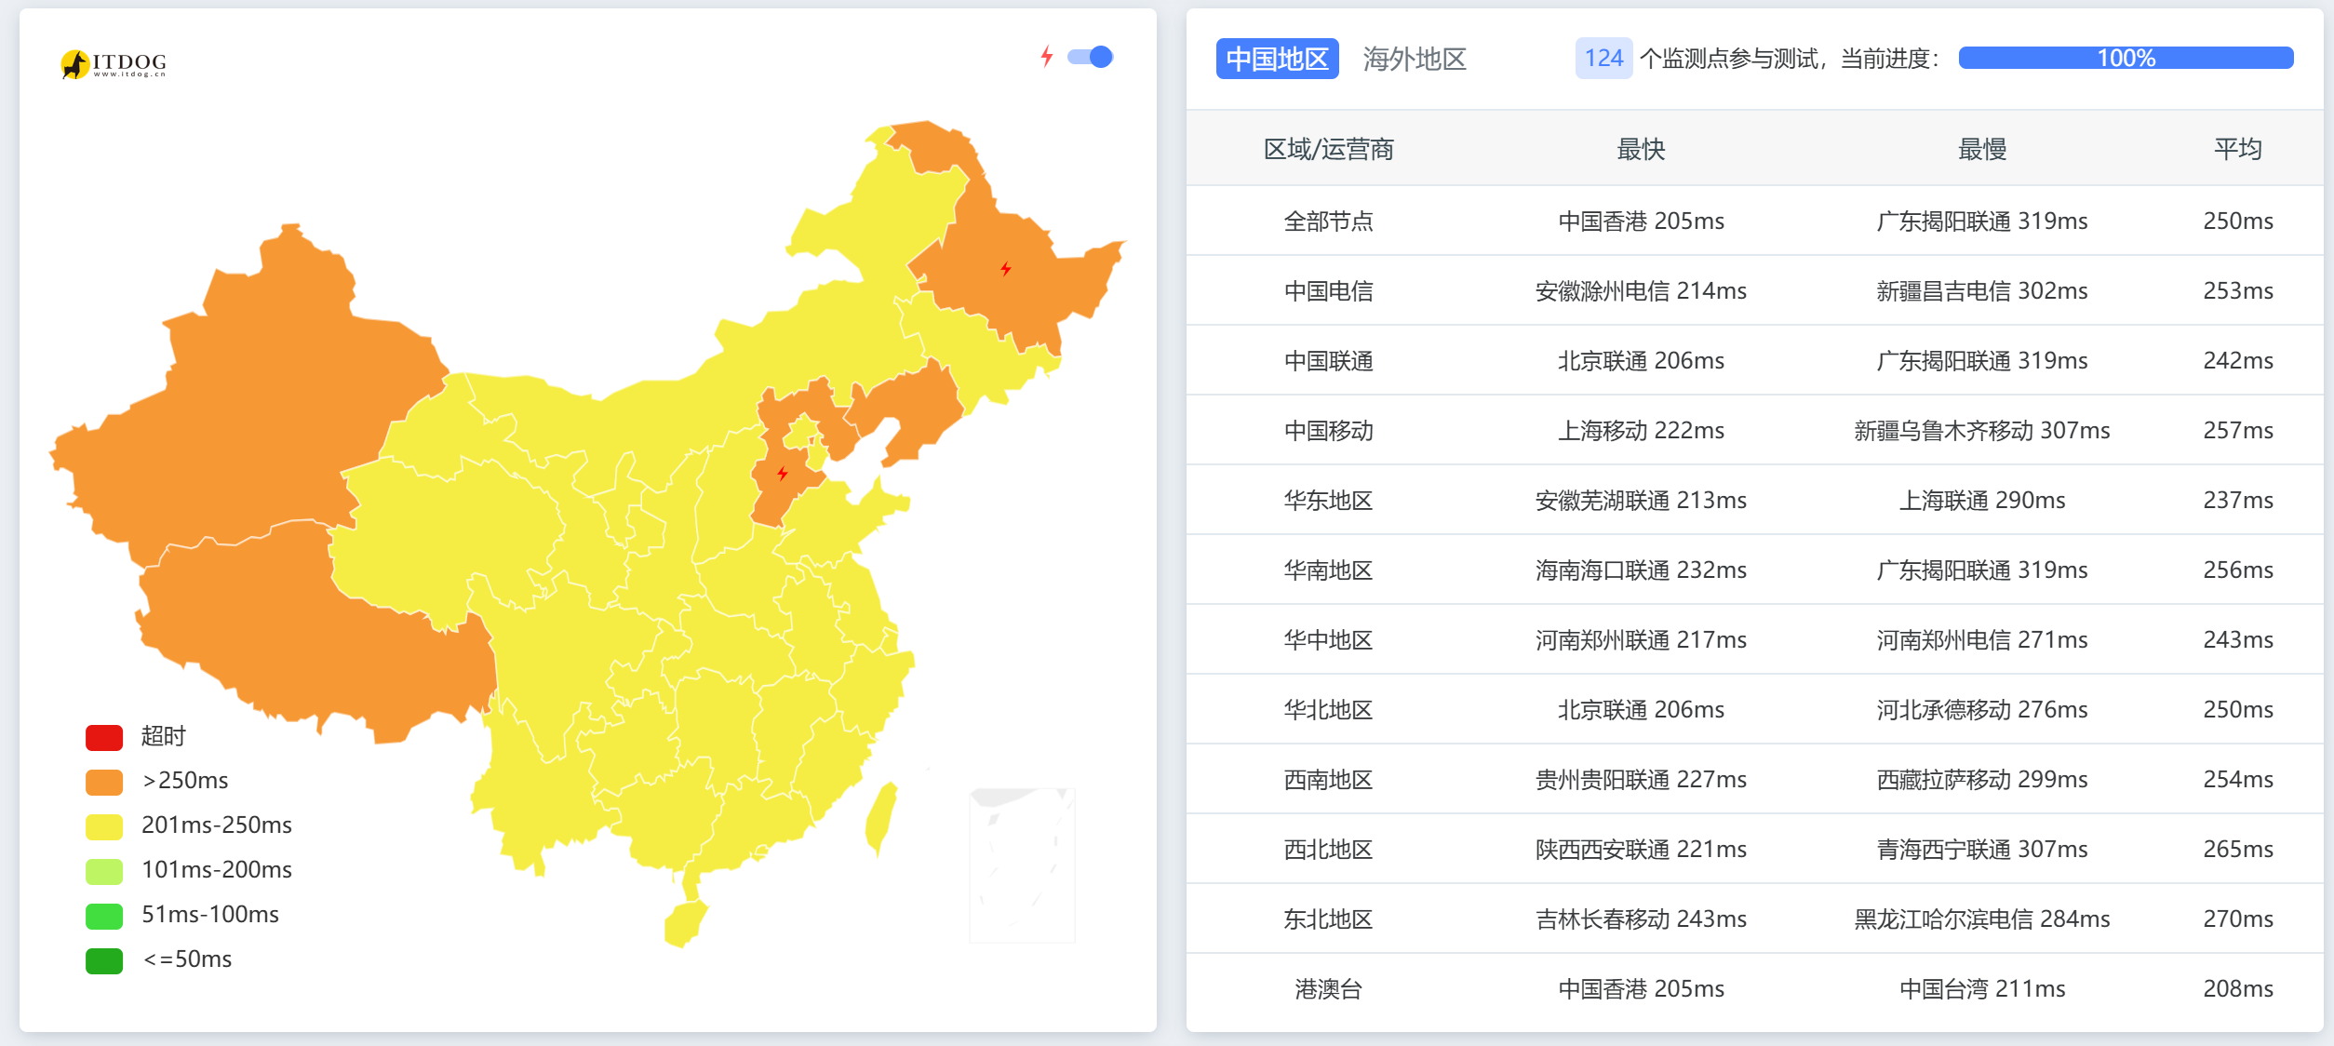Screen dimensions: 2334x1046
Task: Click the lightning marker in Heilongjiang province
Action: coord(1006,269)
